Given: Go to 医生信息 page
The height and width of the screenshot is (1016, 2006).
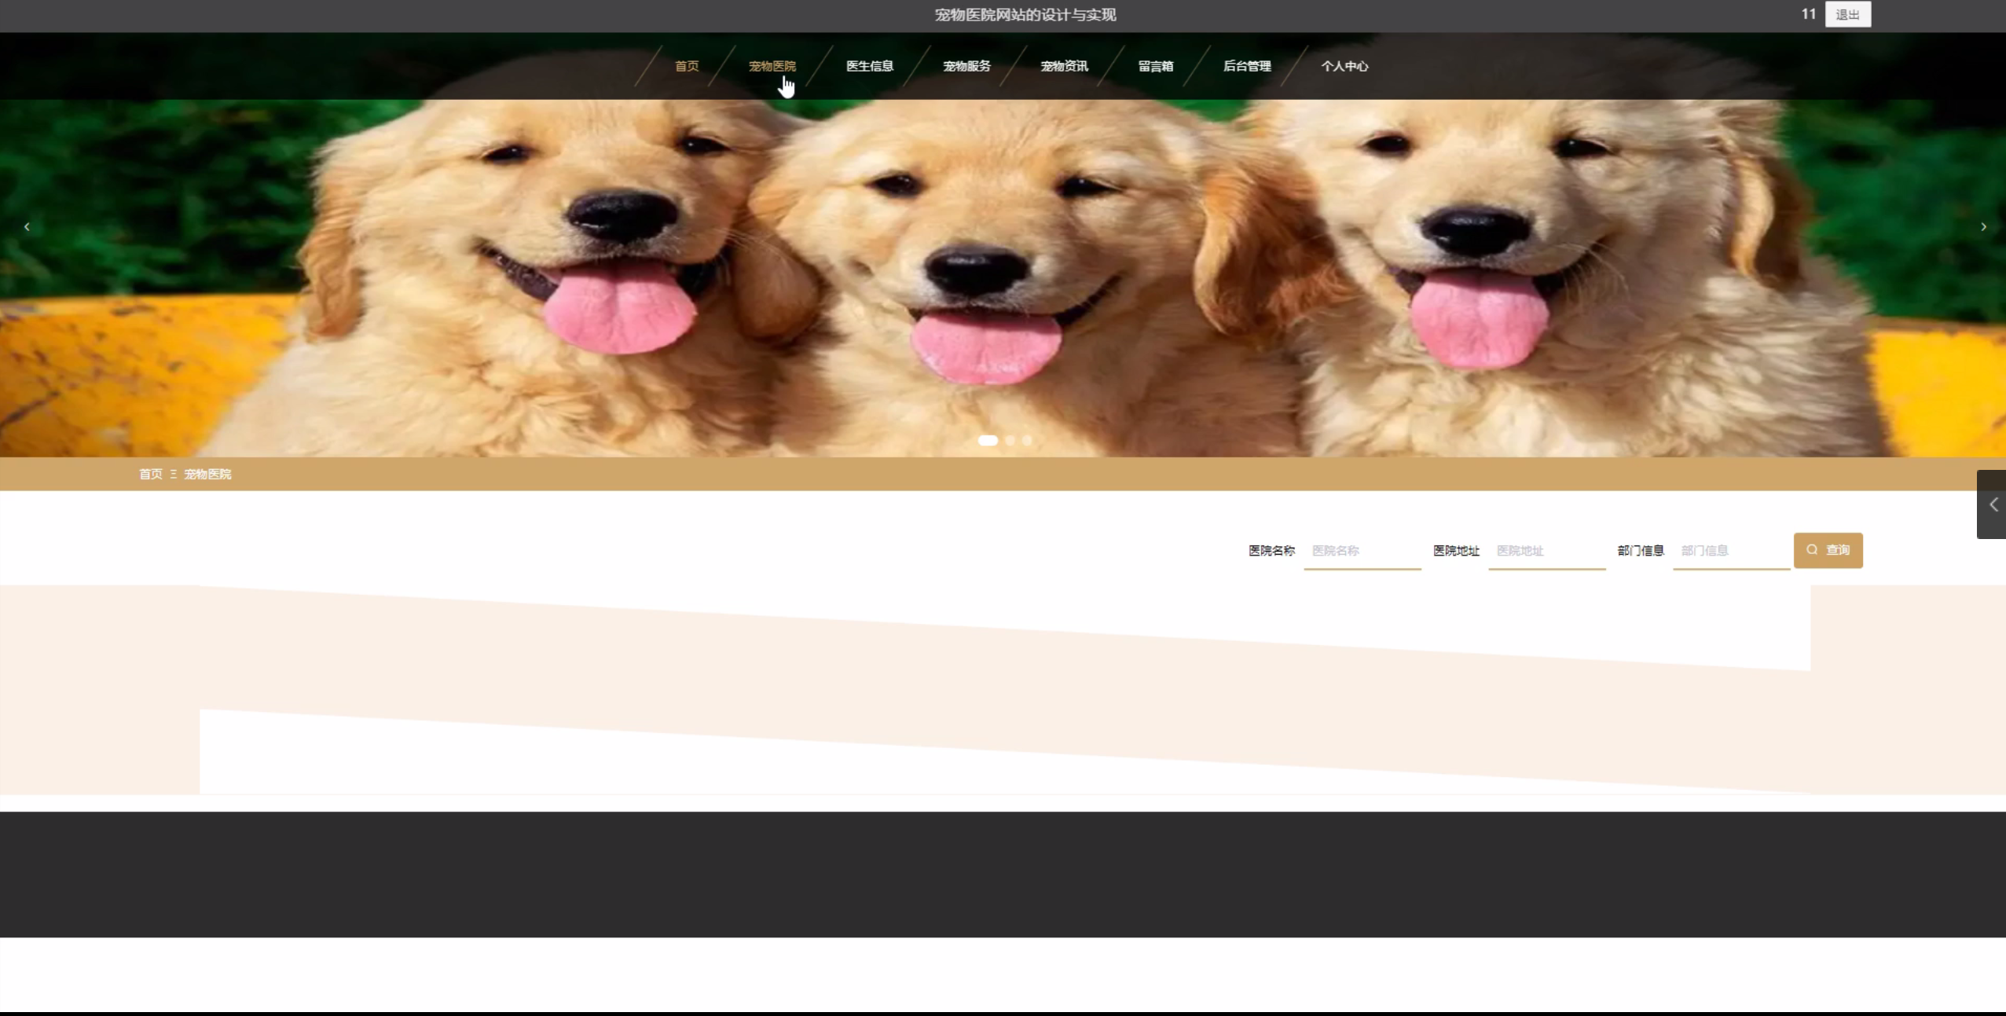Looking at the screenshot, I should click(869, 66).
